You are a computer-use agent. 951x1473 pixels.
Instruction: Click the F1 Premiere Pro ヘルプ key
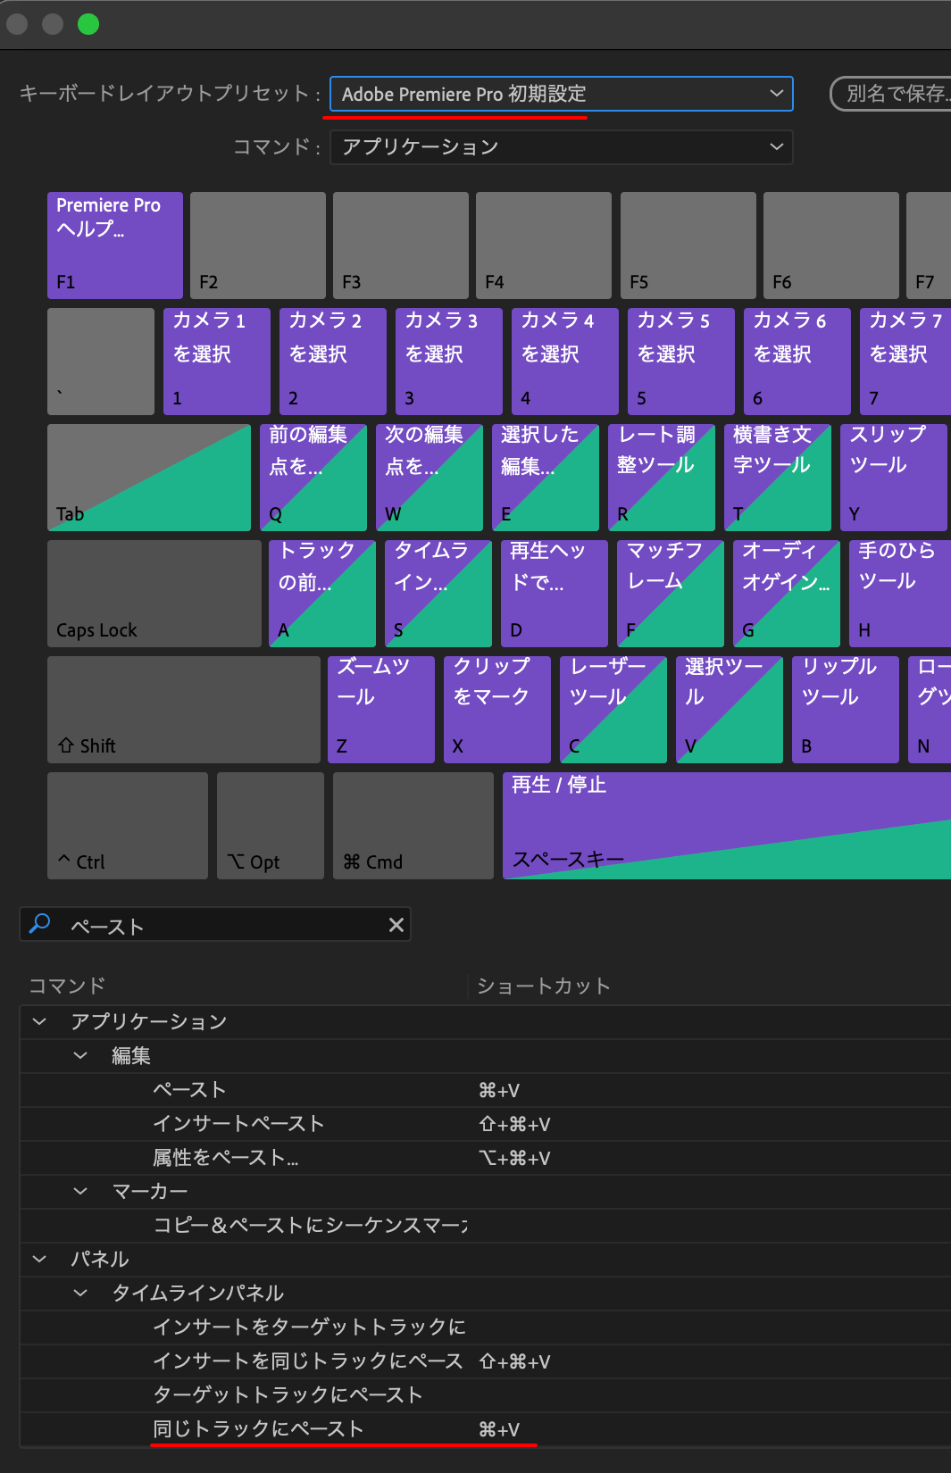tap(115, 245)
